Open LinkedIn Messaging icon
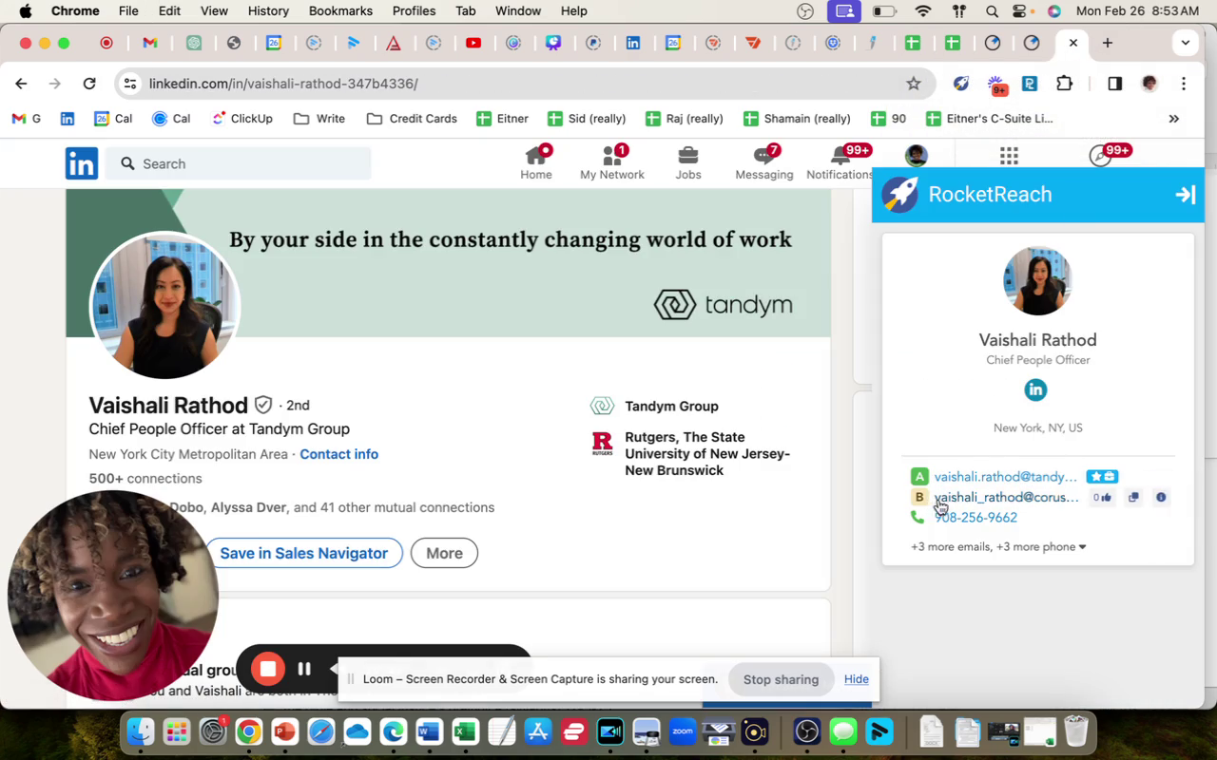Screen dimensions: 1217x760 (x=764, y=162)
